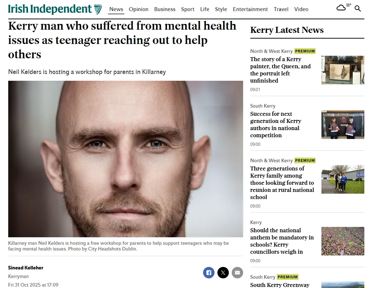
Task: Go to the Video section
Action: 301,9
